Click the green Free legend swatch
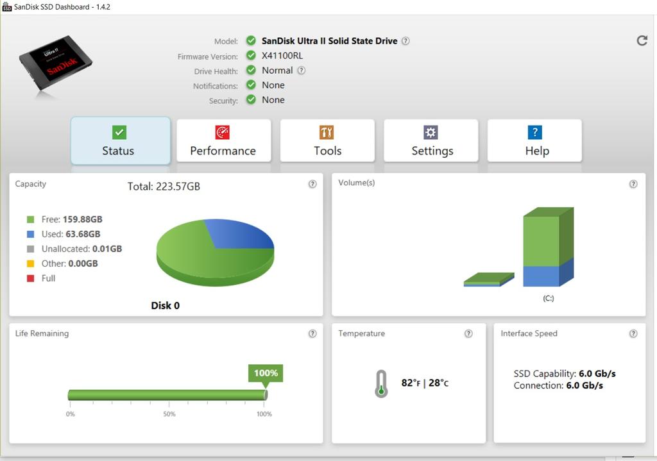 click(x=31, y=220)
